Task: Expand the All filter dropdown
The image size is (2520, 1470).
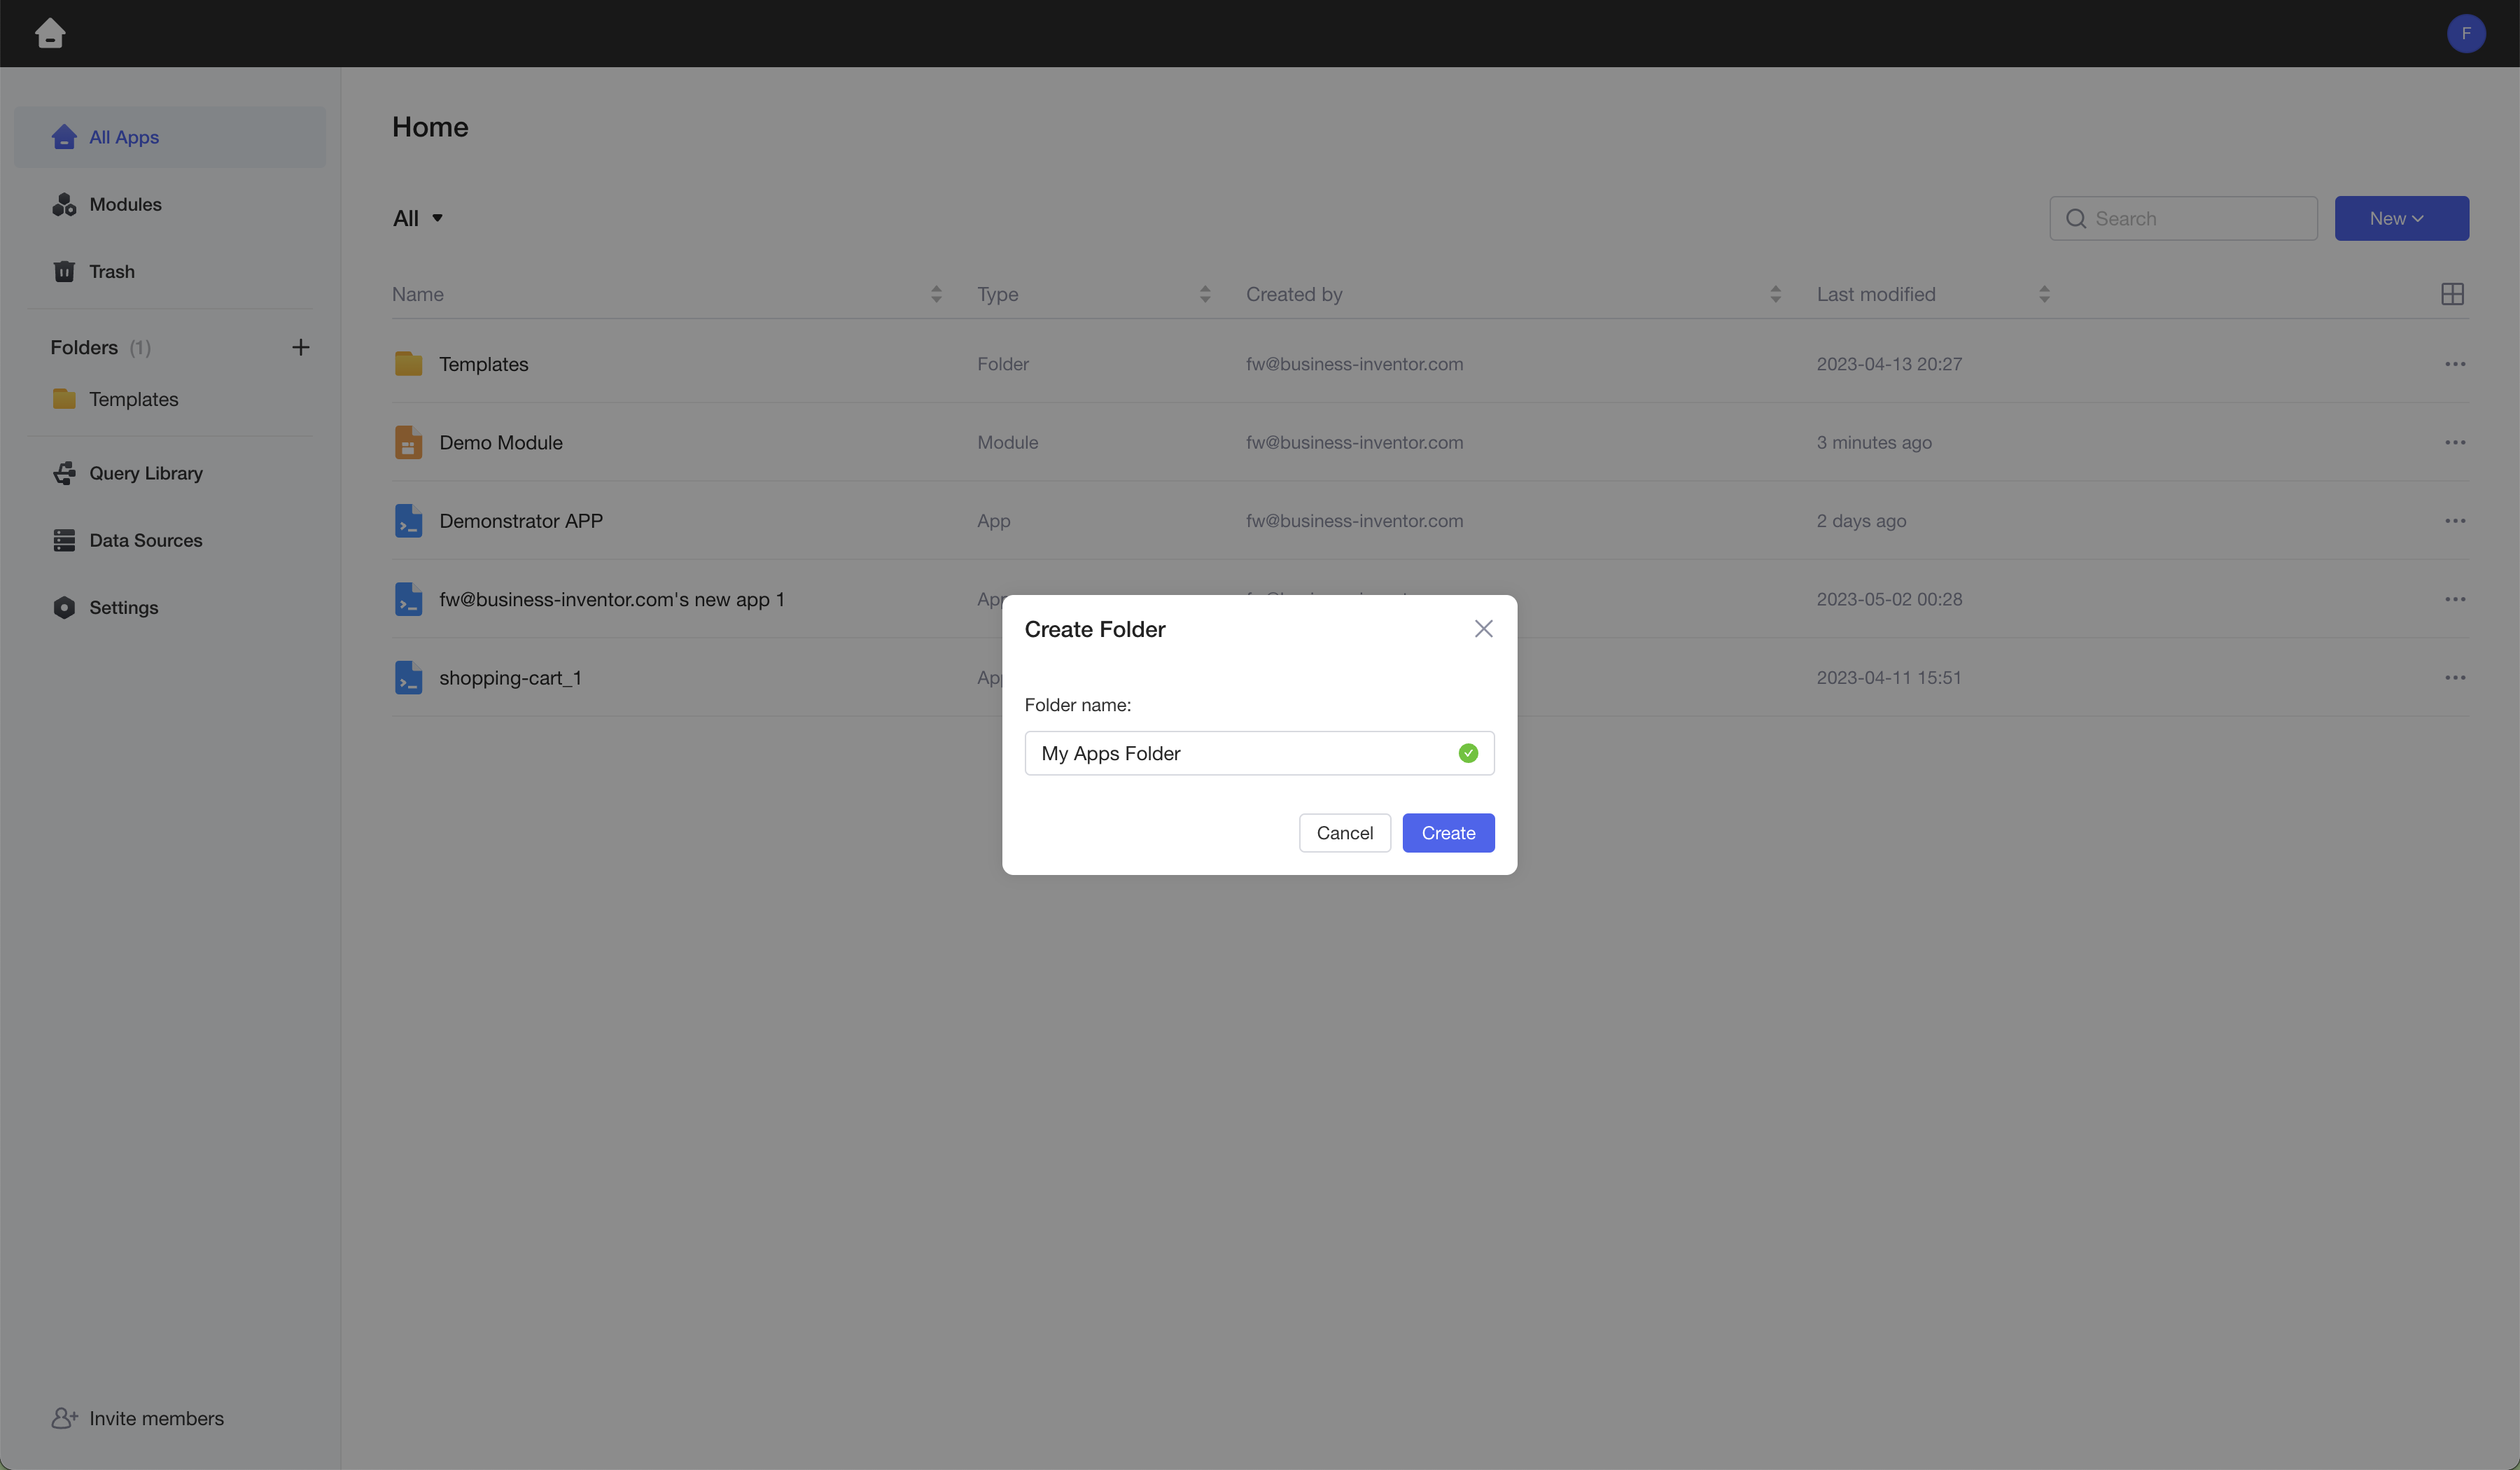Action: 418,218
